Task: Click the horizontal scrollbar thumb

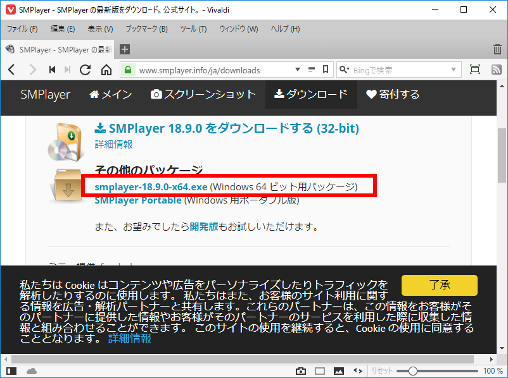Action: coord(243,359)
